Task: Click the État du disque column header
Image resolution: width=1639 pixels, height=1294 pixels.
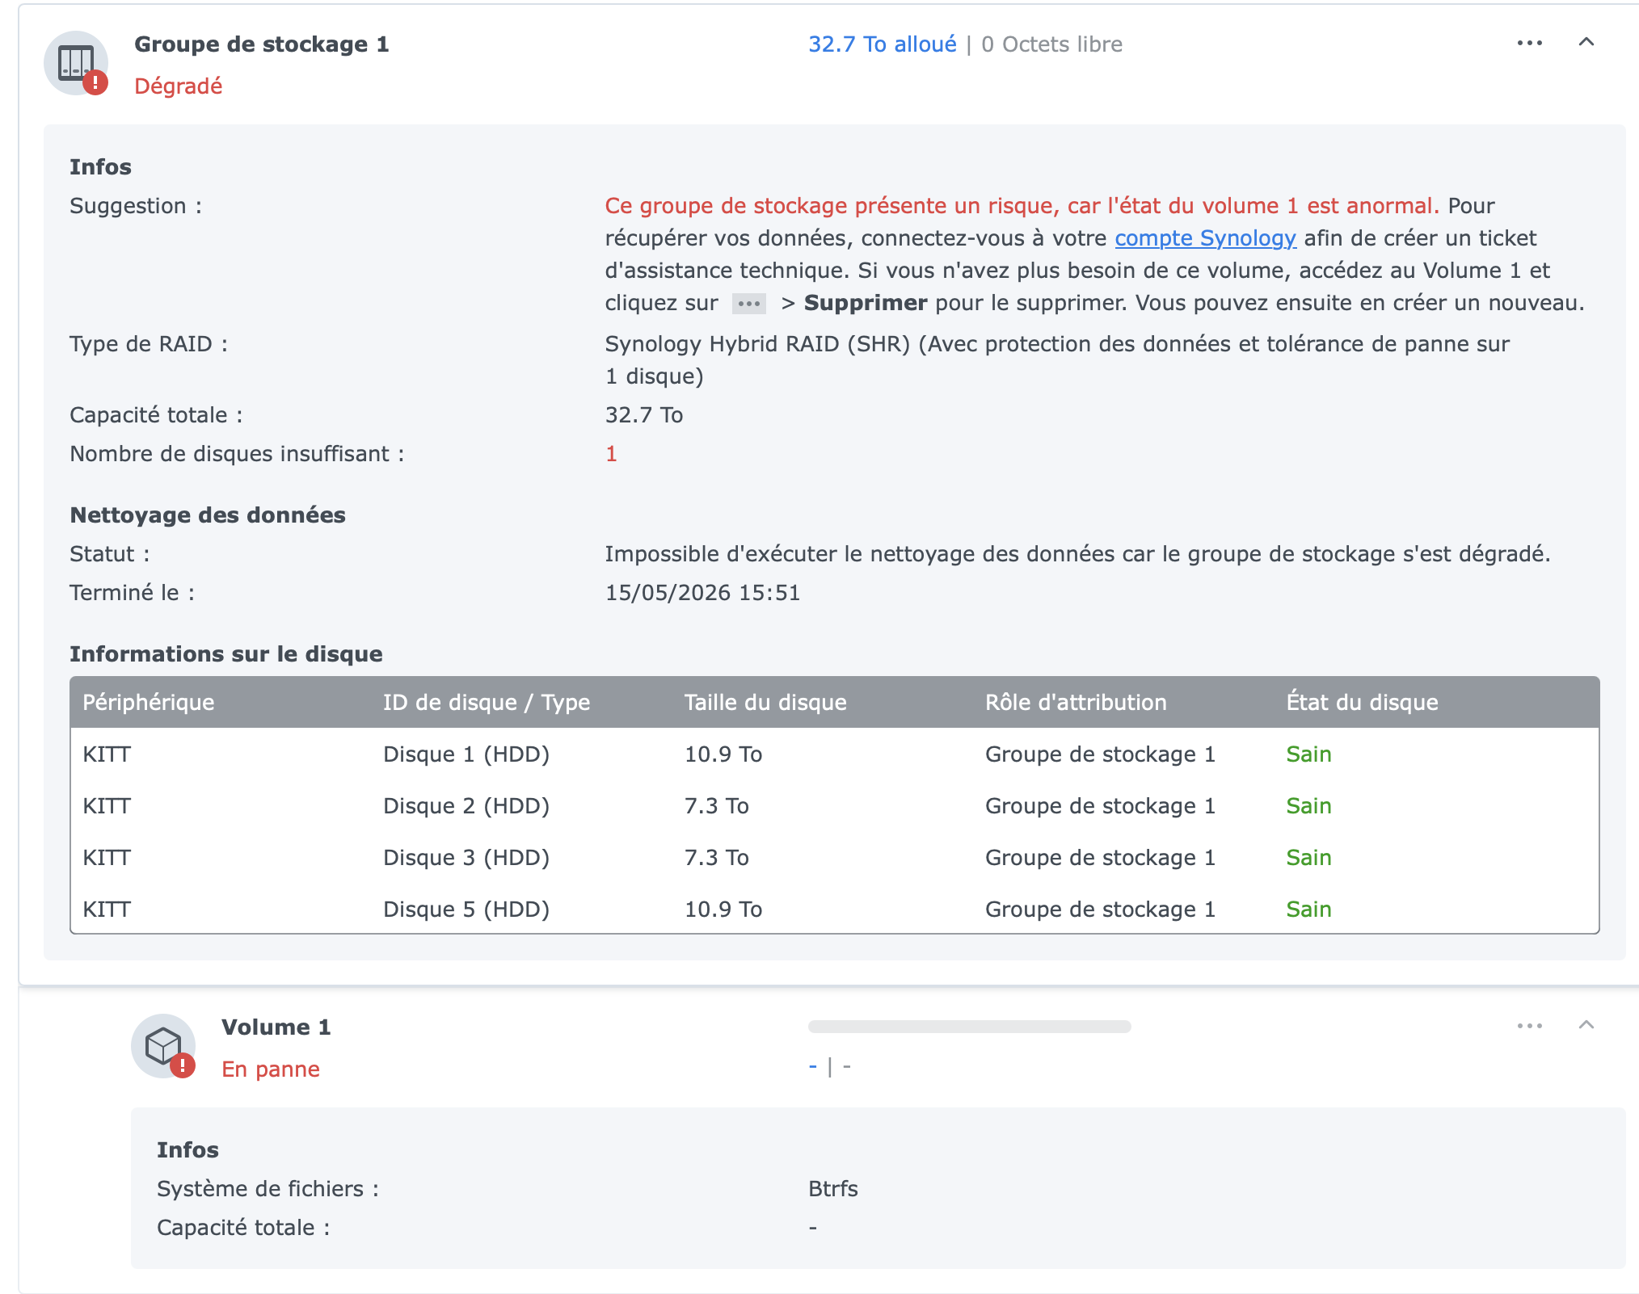Action: 1362,703
